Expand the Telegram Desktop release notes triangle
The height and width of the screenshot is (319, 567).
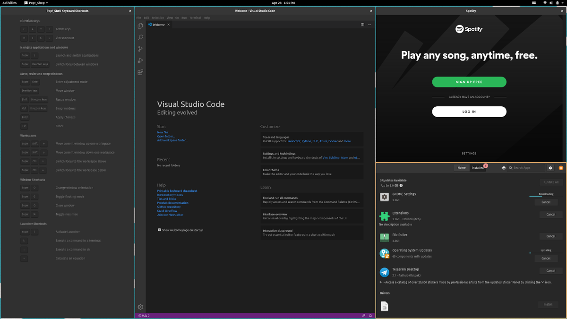(x=381, y=282)
